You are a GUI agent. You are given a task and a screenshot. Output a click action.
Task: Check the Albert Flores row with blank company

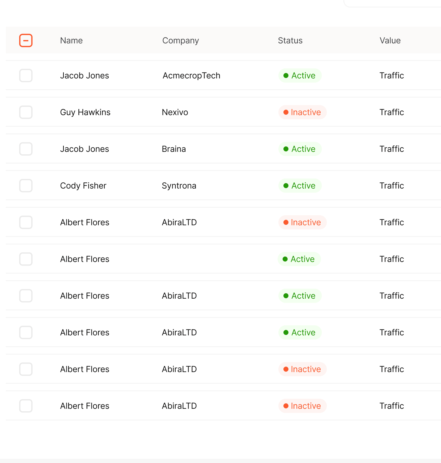[26, 259]
